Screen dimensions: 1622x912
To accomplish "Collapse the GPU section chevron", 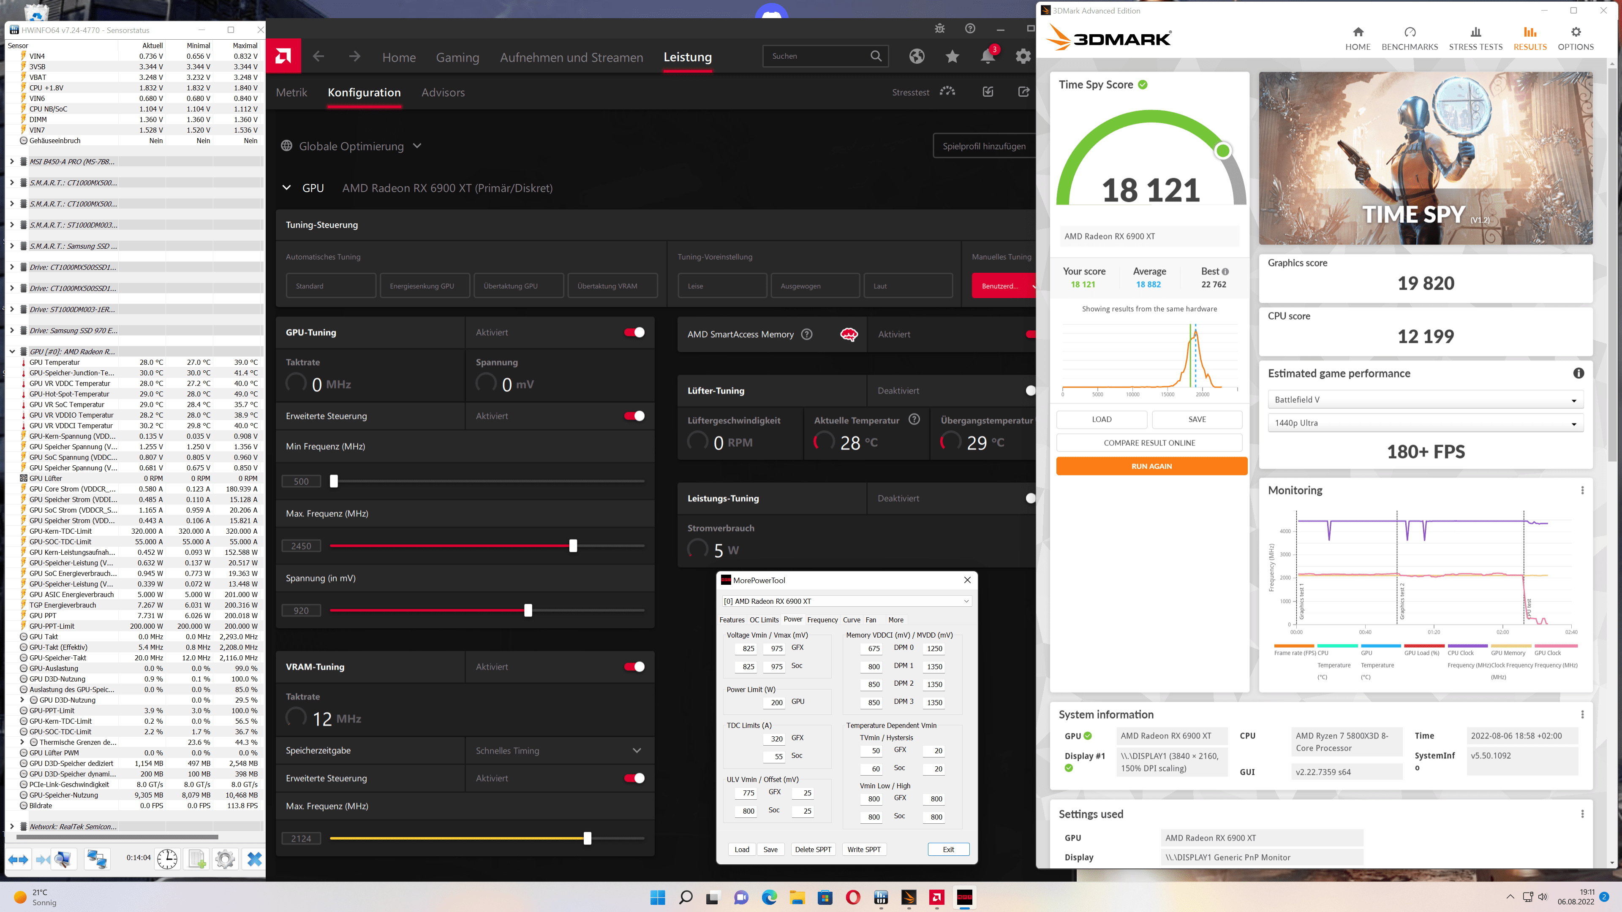I will 286,187.
